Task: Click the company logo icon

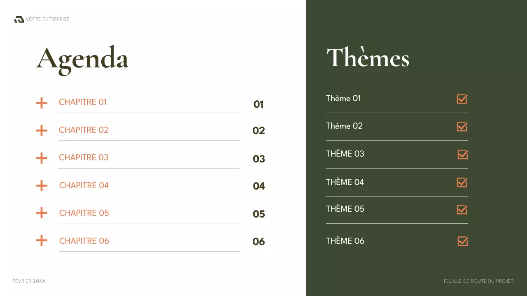Action: [x=19, y=19]
